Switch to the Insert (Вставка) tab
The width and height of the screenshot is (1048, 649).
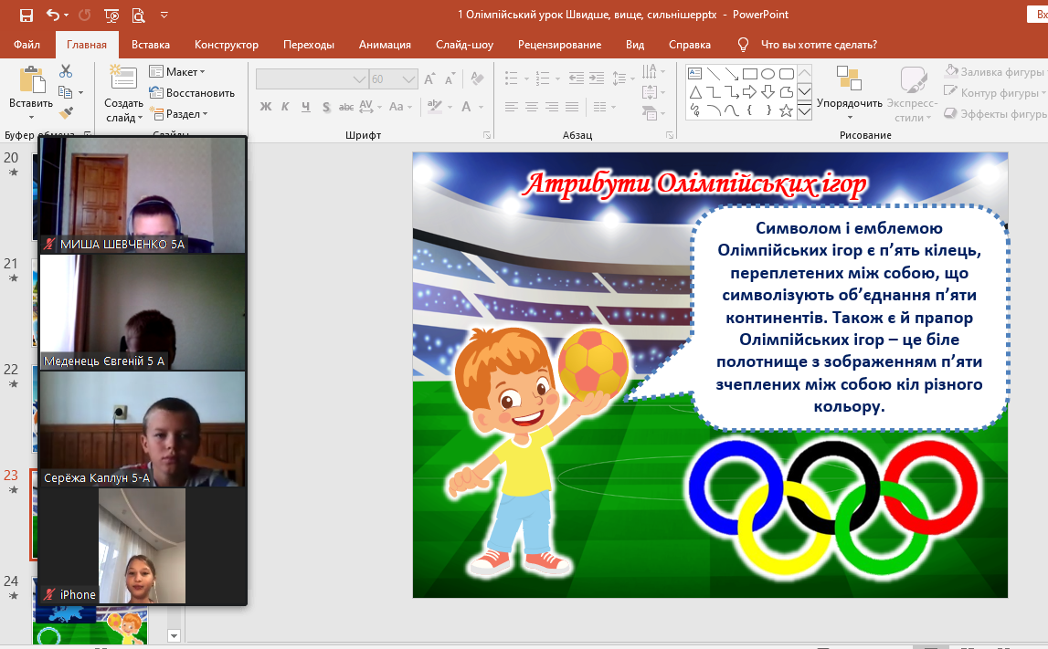[x=151, y=45]
